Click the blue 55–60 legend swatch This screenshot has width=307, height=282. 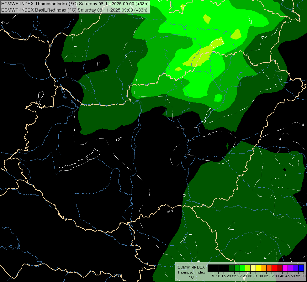(301, 268)
